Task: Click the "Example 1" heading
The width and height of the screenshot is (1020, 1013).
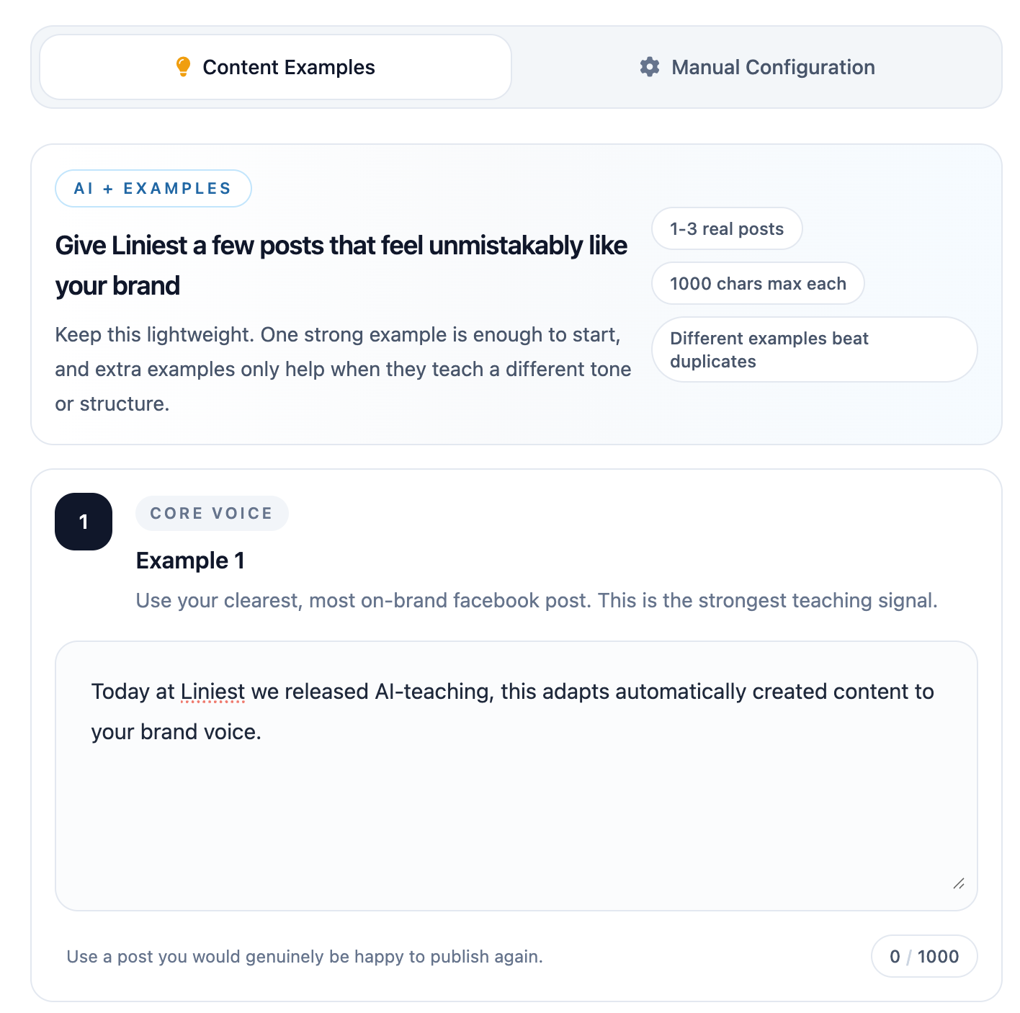Action: click(x=190, y=561)
